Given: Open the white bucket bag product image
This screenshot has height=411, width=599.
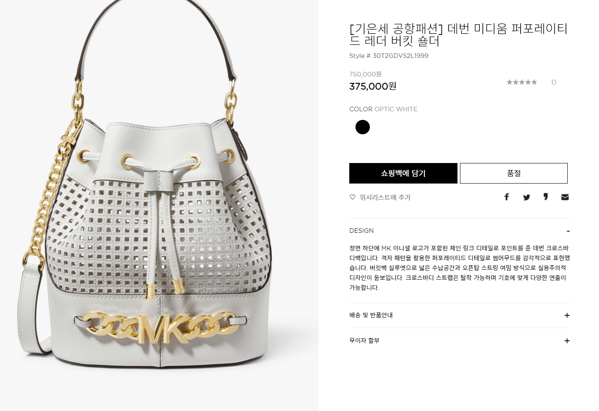Looking at the screenshot, I should pos(159,205).
